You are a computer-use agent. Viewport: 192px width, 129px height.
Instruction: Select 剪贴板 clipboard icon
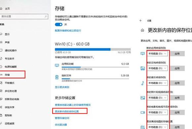coord(1,115)
